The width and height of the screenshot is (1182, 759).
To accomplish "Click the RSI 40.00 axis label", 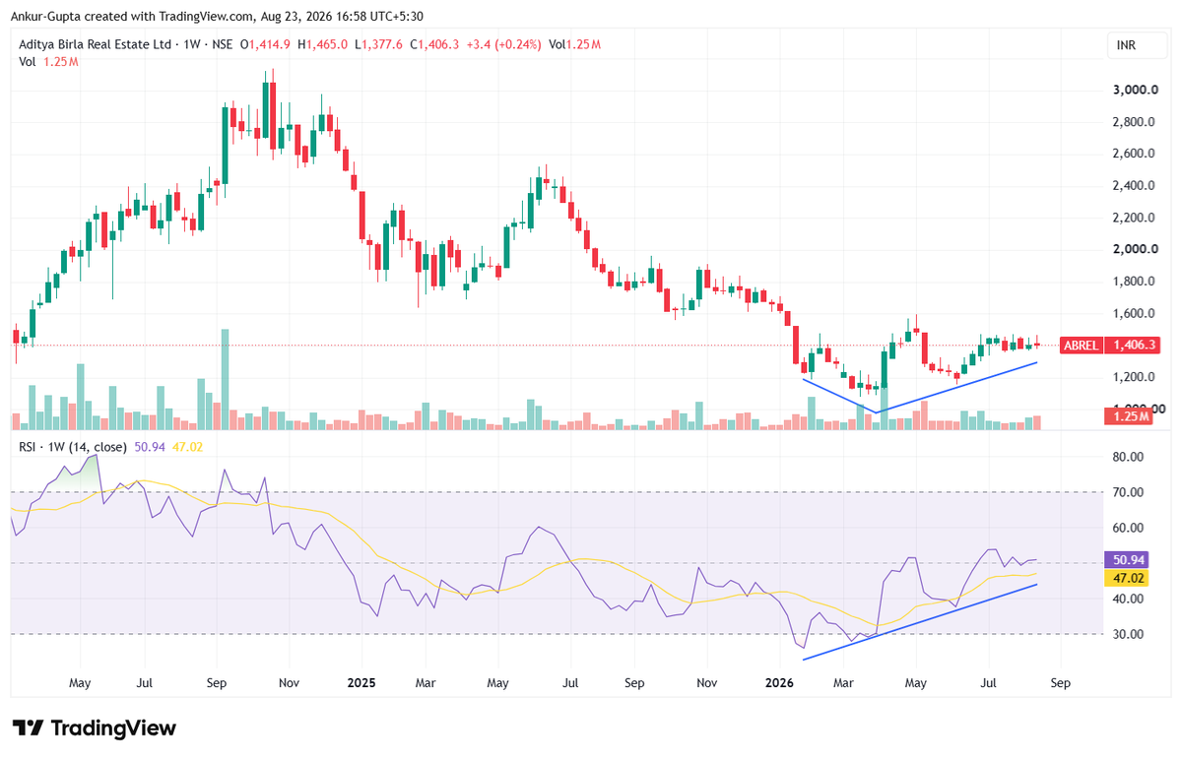I will 1129,599.
